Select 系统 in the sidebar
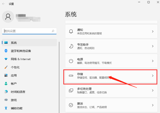160x113 pixels. pos(29,43)
